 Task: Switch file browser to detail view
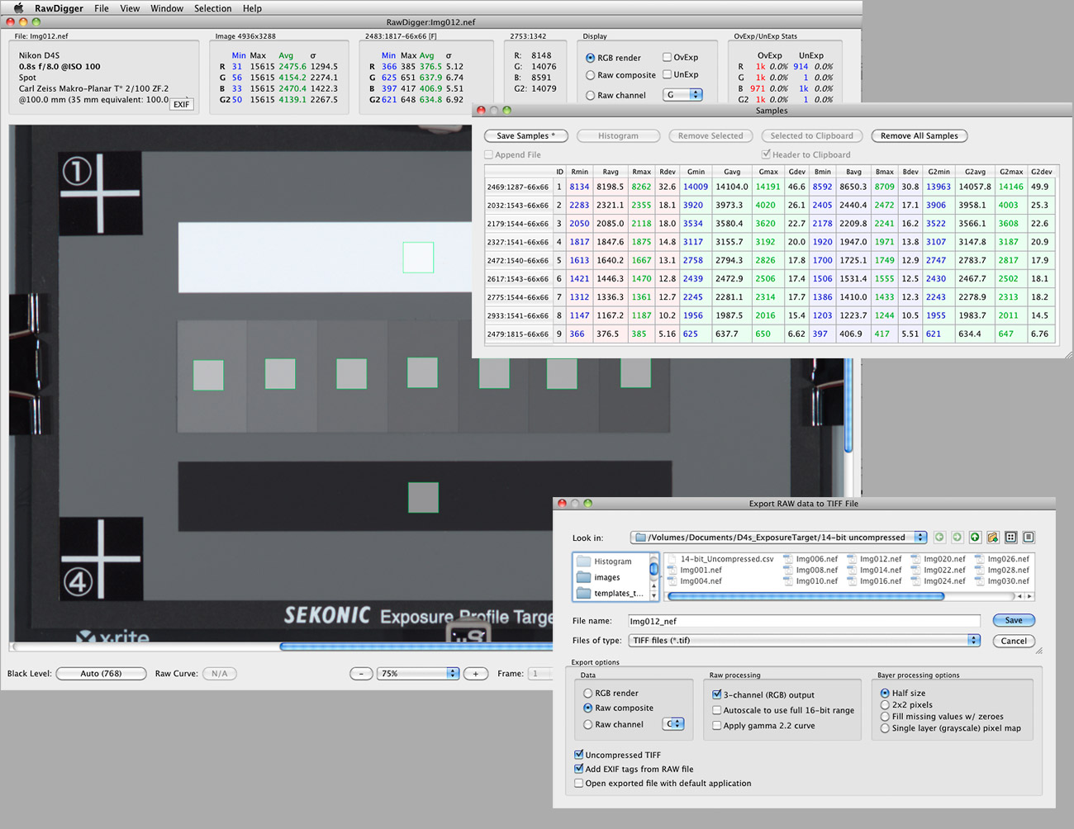pyautogui.click(x=1029, y=538)
